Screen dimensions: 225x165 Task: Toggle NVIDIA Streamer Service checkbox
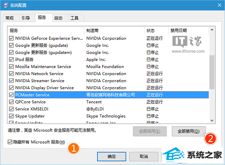click(x=11, y=81)
